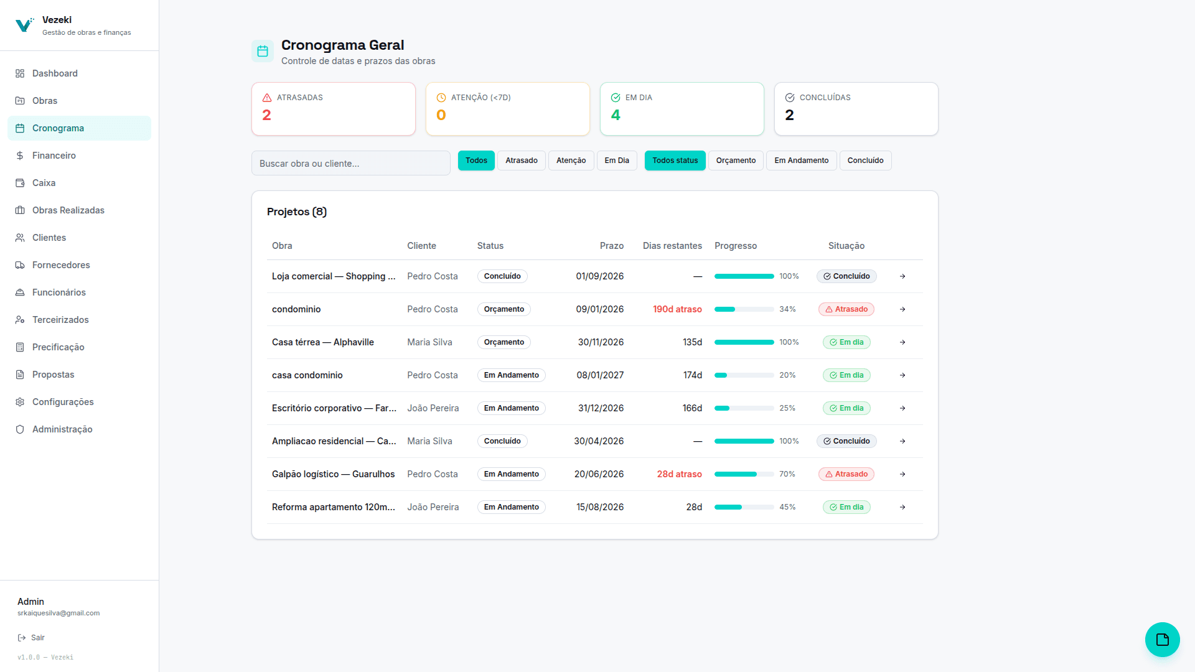Open the Dashboard sidebar icon
The width and height of the screenshot is (1195, 672).
coord(20,73)
